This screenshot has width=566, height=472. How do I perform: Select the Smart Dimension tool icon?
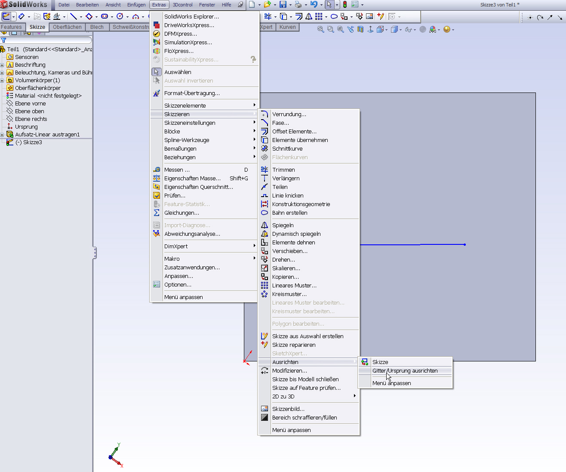[x=21, y=16]
